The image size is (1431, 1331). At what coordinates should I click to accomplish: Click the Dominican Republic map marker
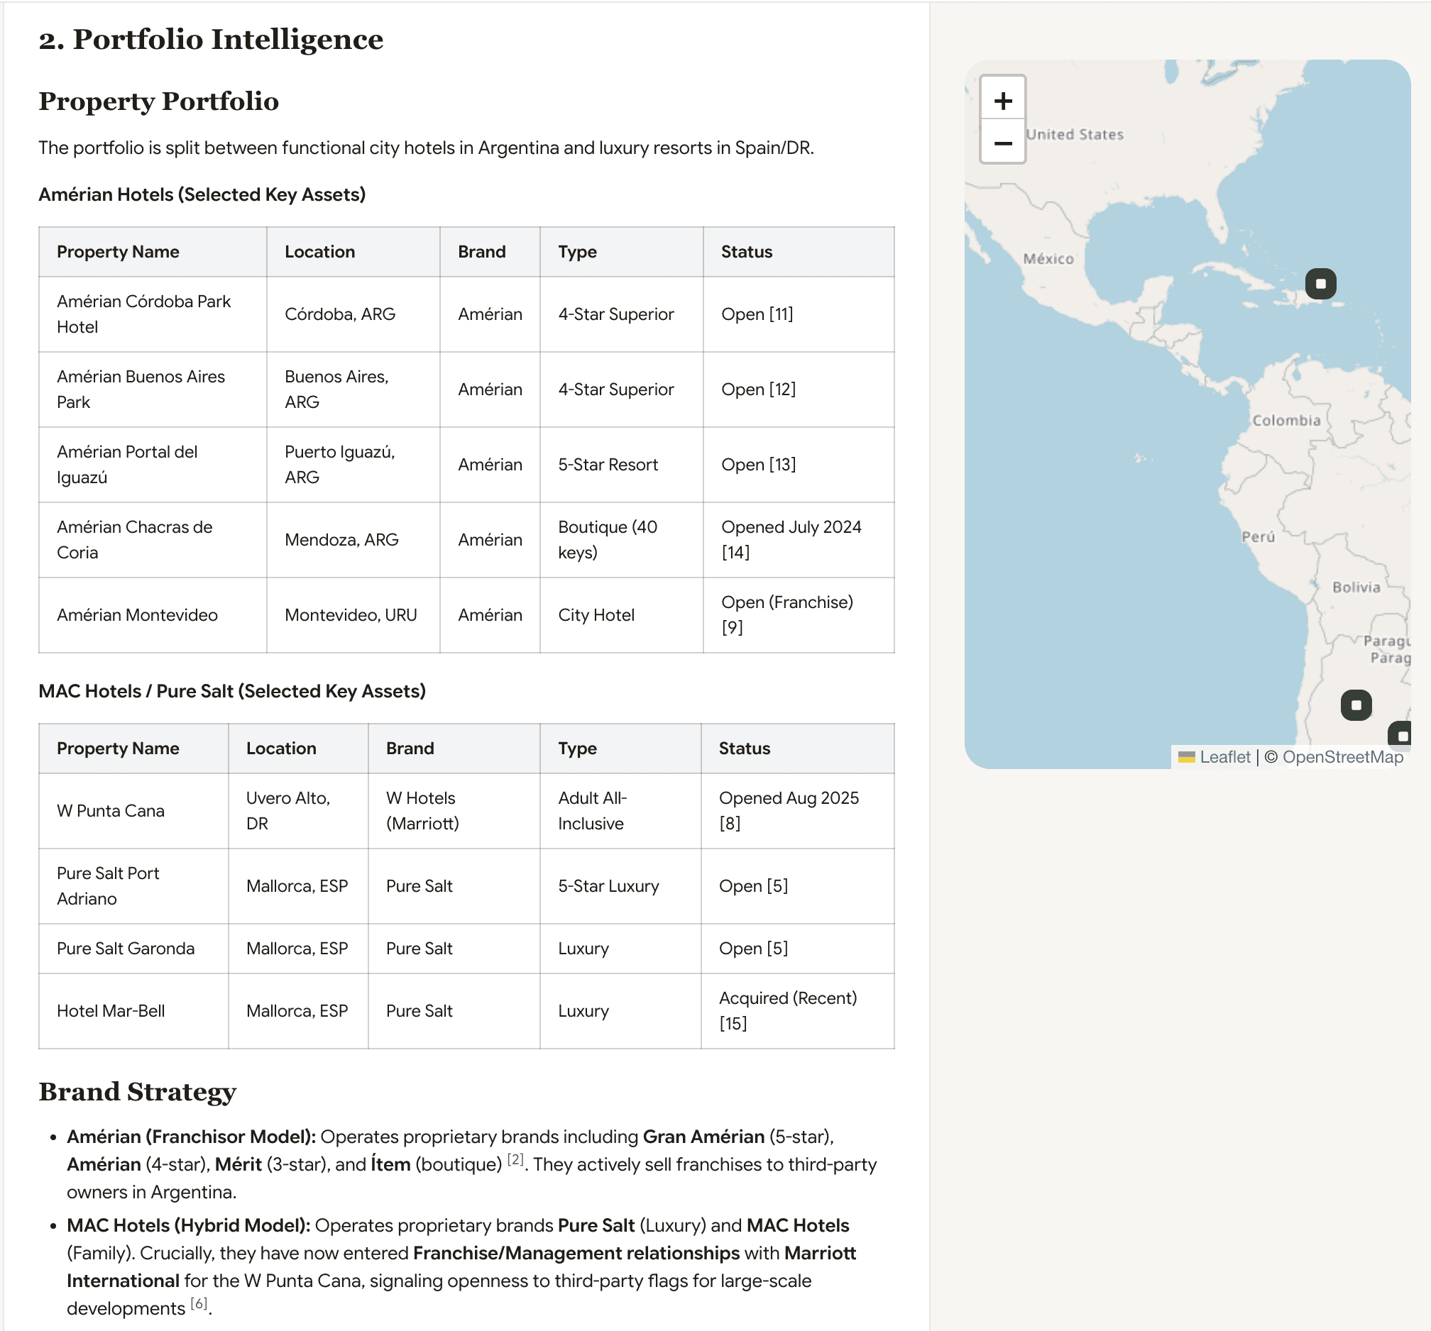coord(1320,284)
